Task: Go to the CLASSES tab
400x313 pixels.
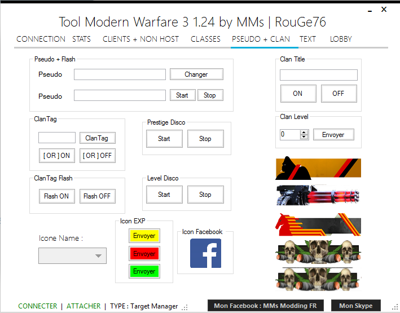Action: pyautogui.click(x=205, y=39)
